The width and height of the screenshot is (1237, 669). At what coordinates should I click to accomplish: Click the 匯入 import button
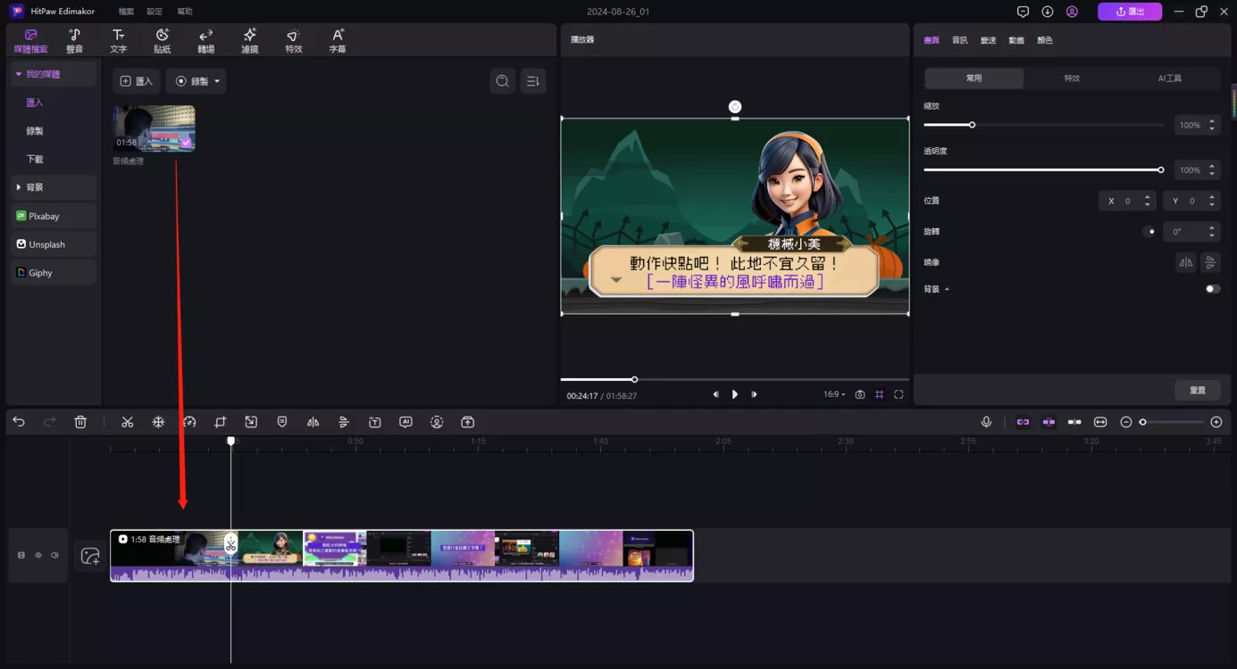pos(137,81)
